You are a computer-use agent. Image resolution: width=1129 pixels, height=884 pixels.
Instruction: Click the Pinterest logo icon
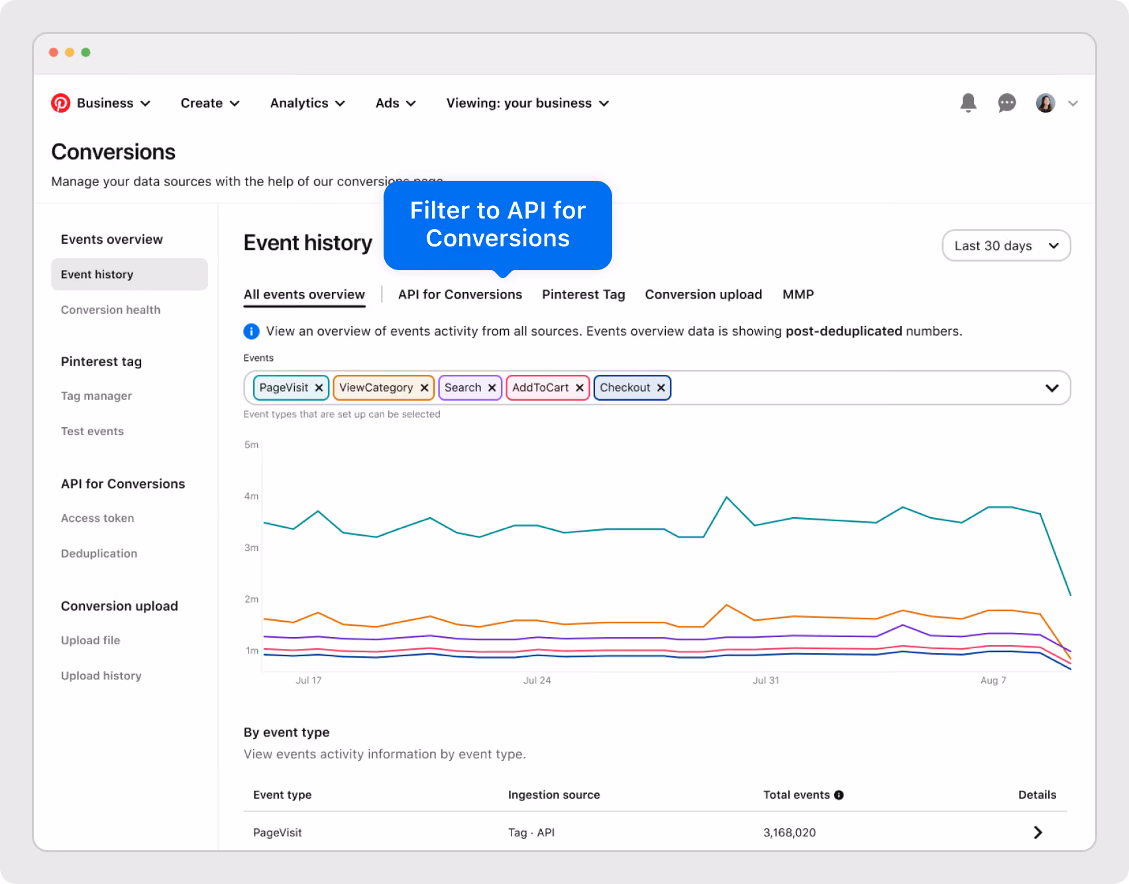(61, 103)
